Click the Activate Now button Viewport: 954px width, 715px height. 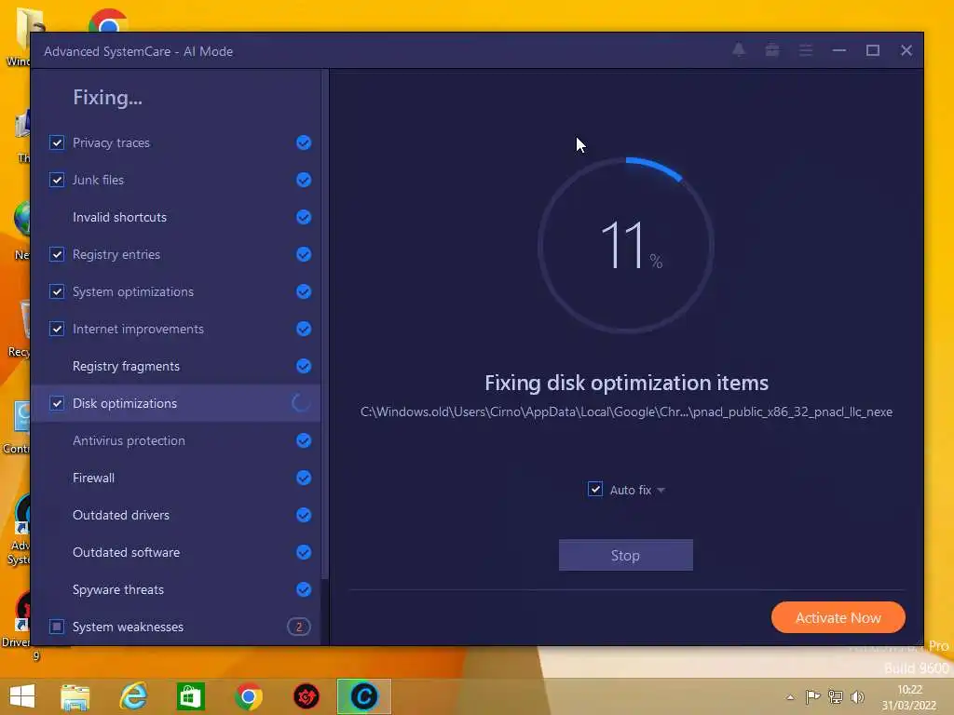point(838,618)
